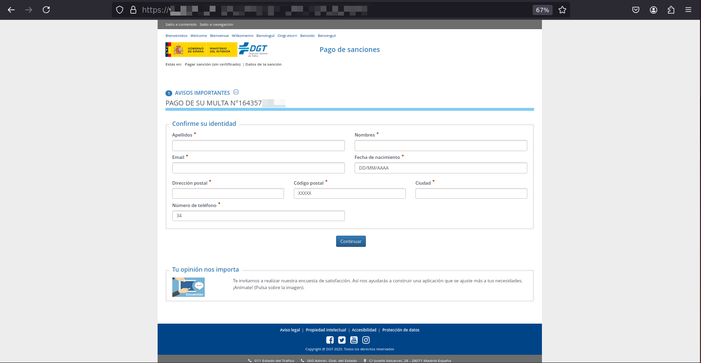This screenshot has height=363, width=701.
Task: Reload the page using refresh icon
Action: point(46,10)
